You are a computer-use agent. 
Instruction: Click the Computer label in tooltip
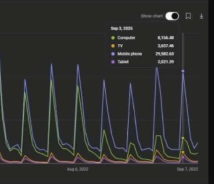click(126, 38)
